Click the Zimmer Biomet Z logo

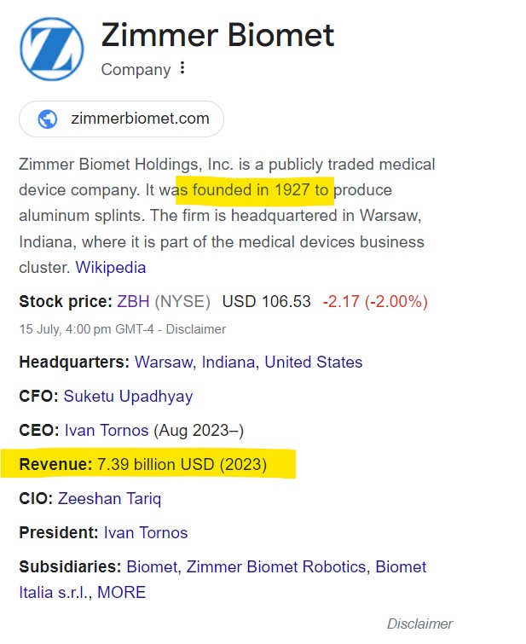(52, 49)
